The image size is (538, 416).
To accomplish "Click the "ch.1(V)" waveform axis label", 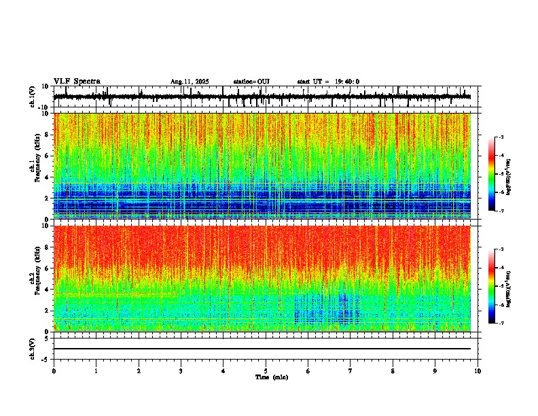I will (33, 97).
